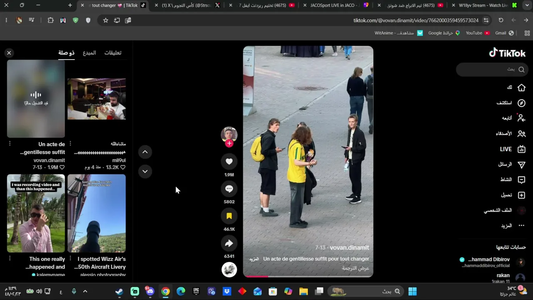Open the spinning sound disc icon

(229, 270)
